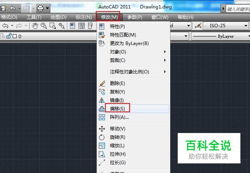Screen dimensions: 250x173
Task: Open the Properties palette toolbar icon
Action: [72, 26]
